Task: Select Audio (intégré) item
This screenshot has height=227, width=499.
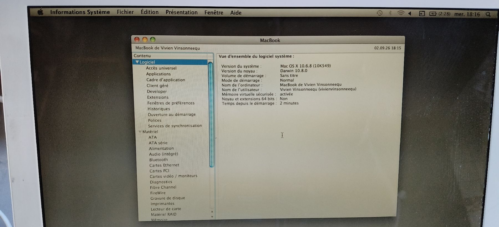Action: [164, 154]
